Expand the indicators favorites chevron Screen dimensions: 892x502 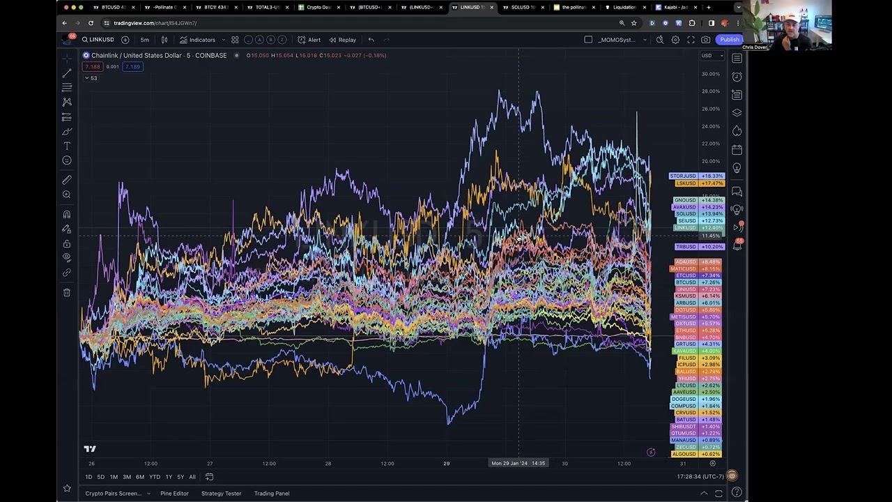223,40
